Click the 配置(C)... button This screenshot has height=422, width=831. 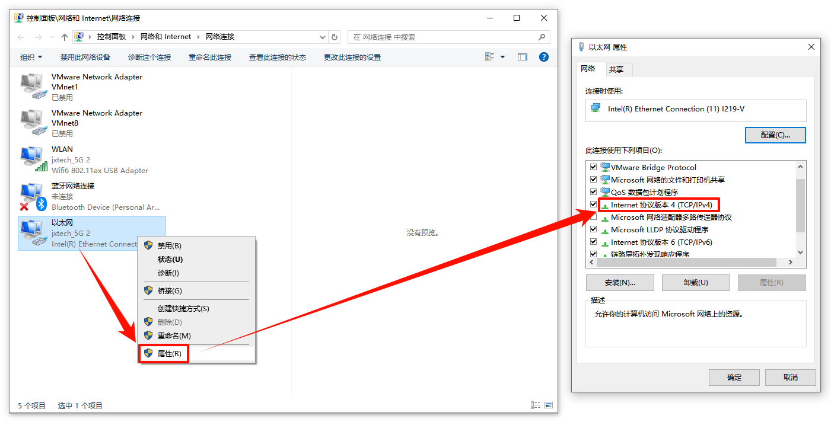point(775,135)
